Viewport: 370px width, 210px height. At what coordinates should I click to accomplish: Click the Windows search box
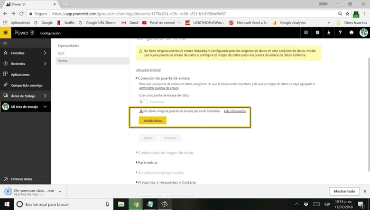click(x=63, y=204)
